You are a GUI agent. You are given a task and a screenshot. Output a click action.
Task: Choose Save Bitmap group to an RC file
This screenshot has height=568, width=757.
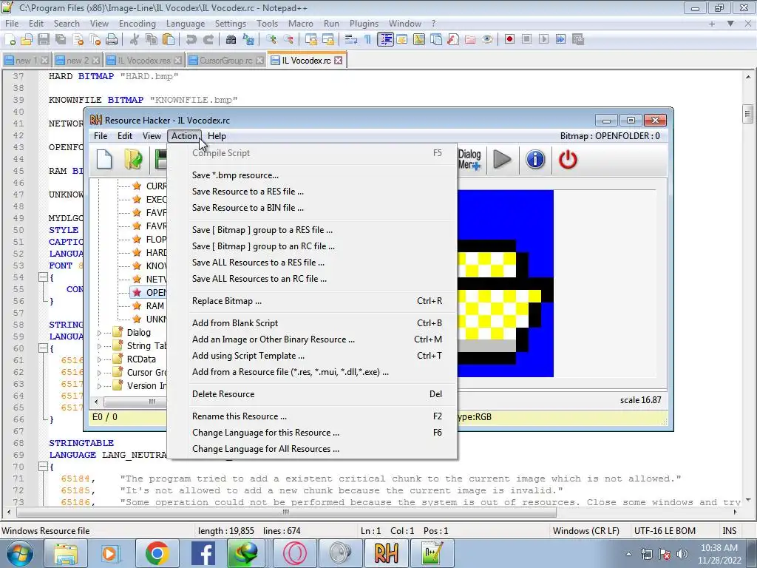pos(313,246)
